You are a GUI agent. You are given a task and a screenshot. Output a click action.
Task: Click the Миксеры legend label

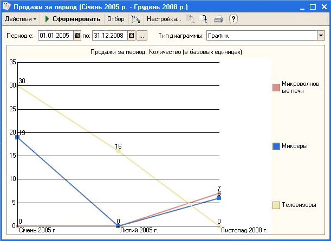pyautogui.click(x=295, y=146)
